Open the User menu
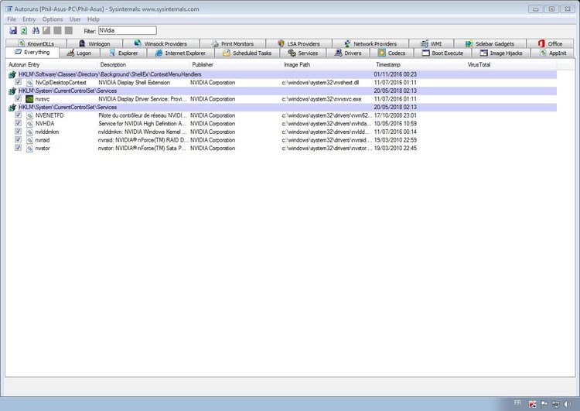The height and width of the screenshot is (411, 580). 75,19
